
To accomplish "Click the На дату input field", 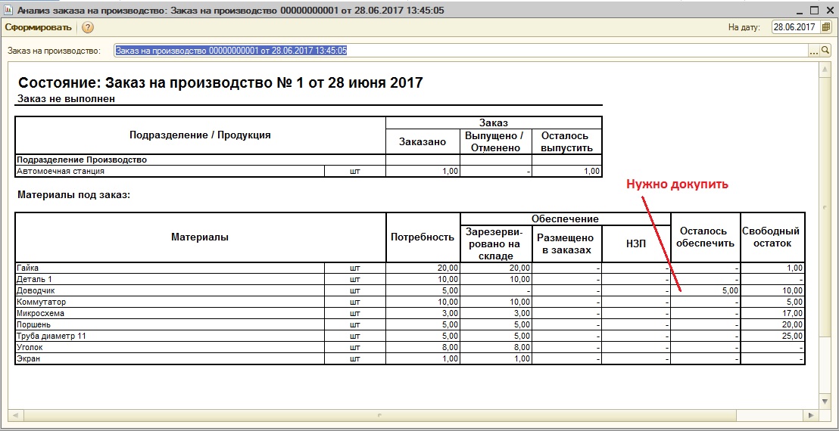I will [x=796, y=26].
